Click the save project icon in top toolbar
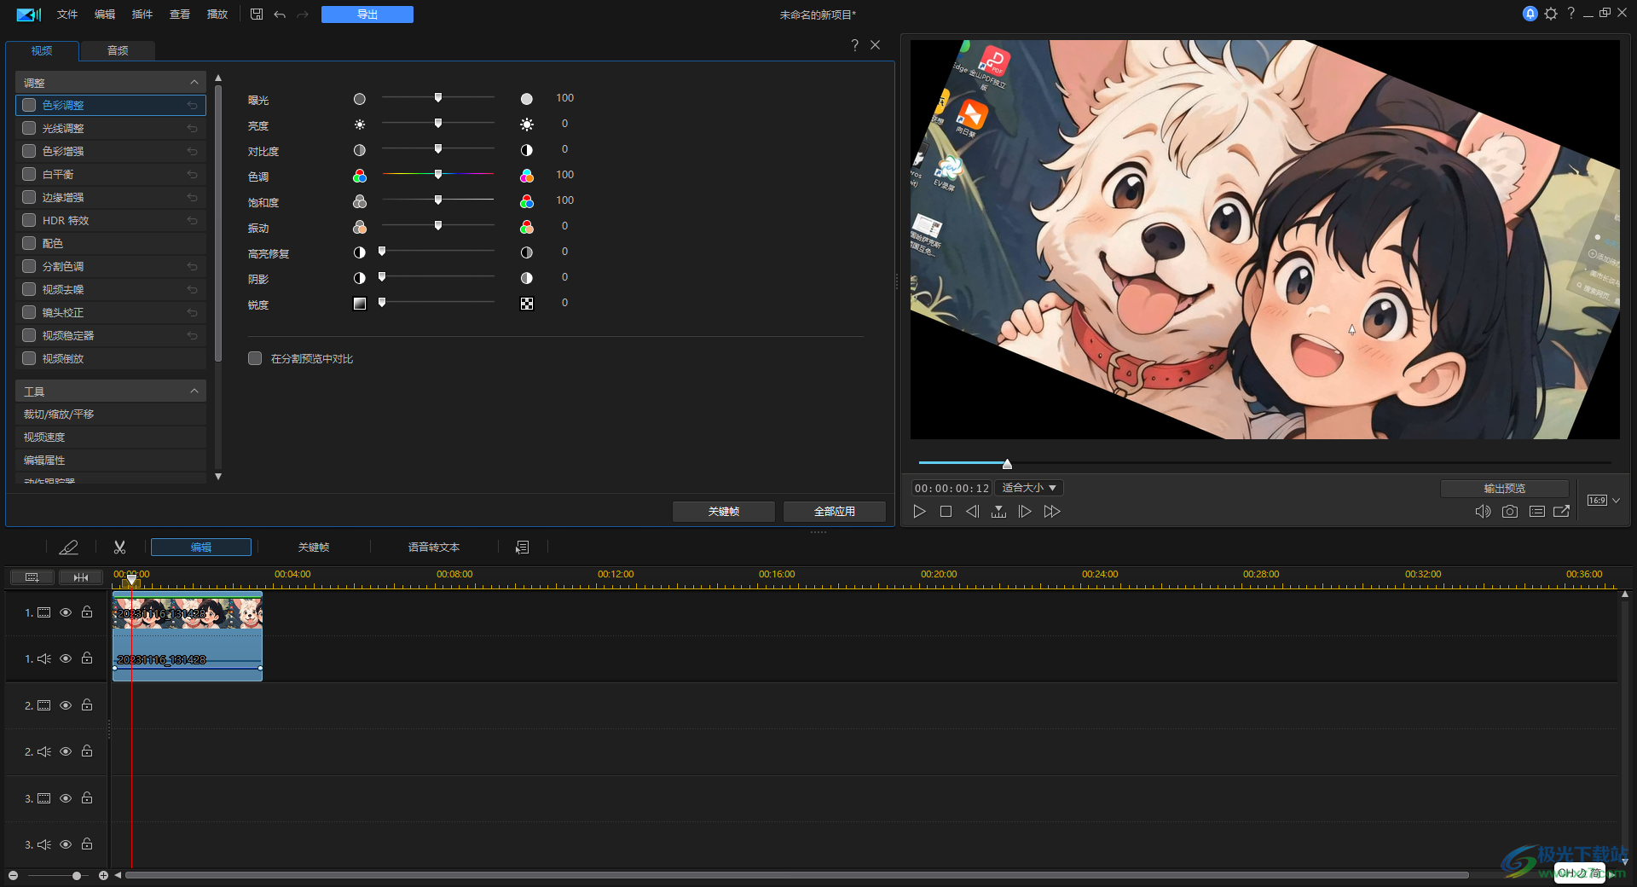Viewport: 1637px width, 887px height. coord(257,14)
